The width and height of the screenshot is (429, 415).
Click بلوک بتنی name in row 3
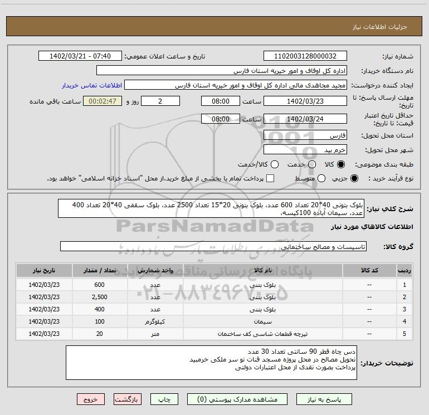coord(262,310)
